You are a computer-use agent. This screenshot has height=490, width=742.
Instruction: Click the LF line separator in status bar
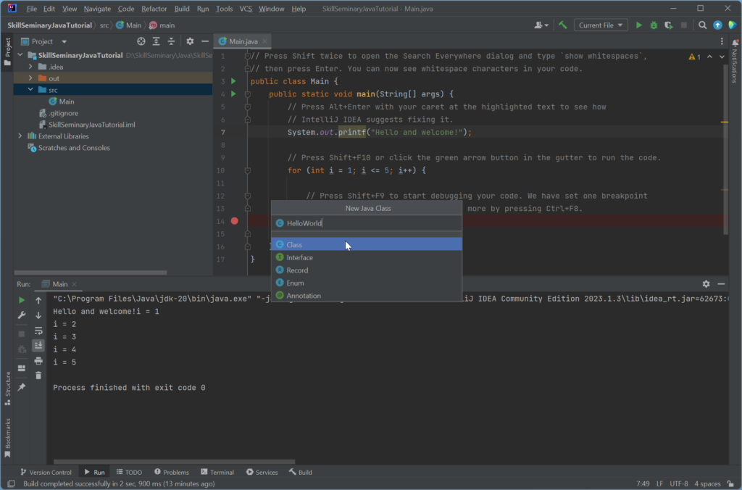(x=659, y=484)
